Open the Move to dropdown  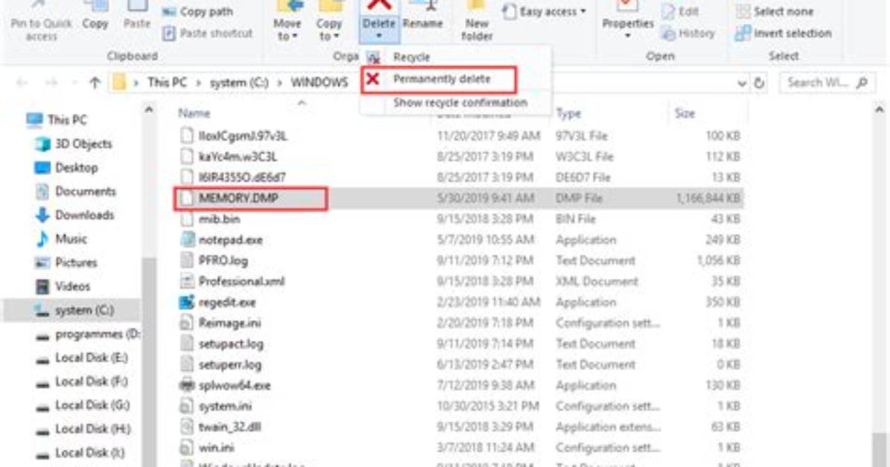pos(287,23)
